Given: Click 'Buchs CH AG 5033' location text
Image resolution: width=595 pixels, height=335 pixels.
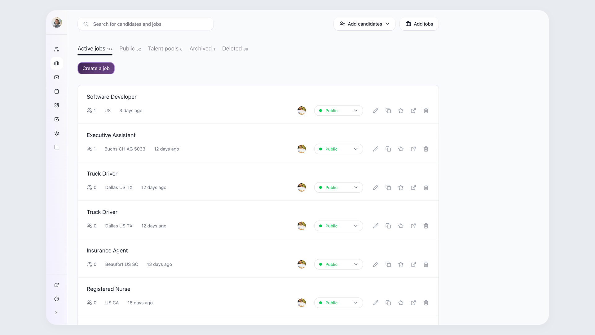Looking at the screenshot, I should pos(125,149).
